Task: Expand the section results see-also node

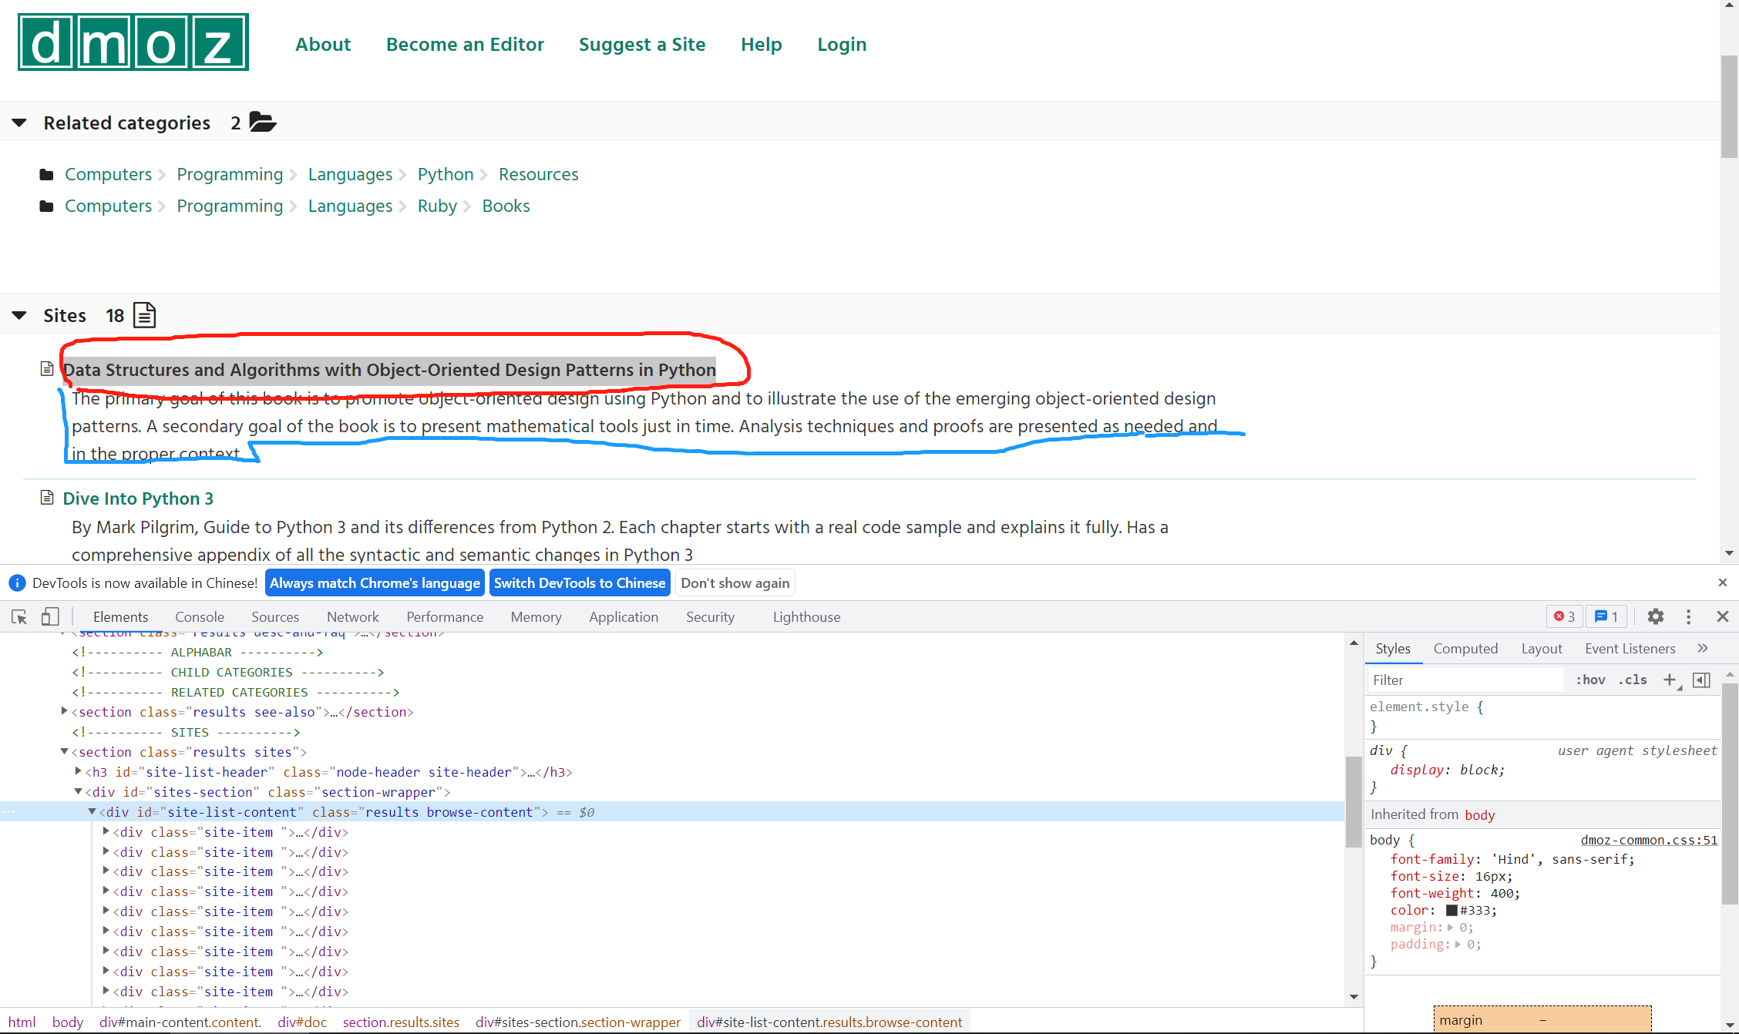Action: tap(65, 711)
